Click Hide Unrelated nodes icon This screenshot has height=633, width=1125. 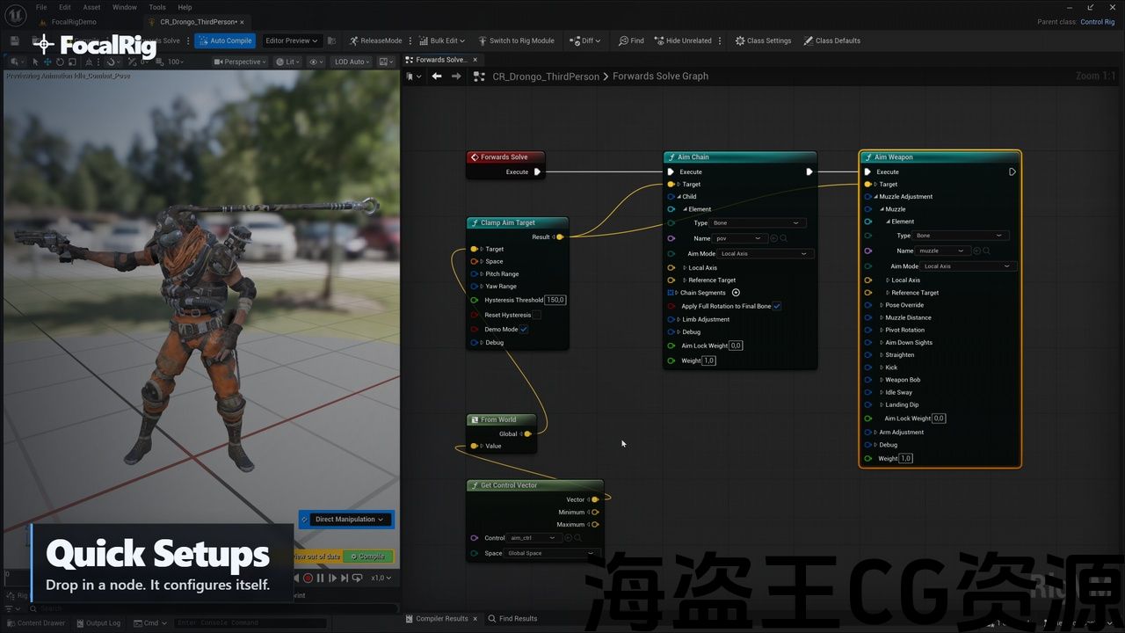(x=659, y=40)
